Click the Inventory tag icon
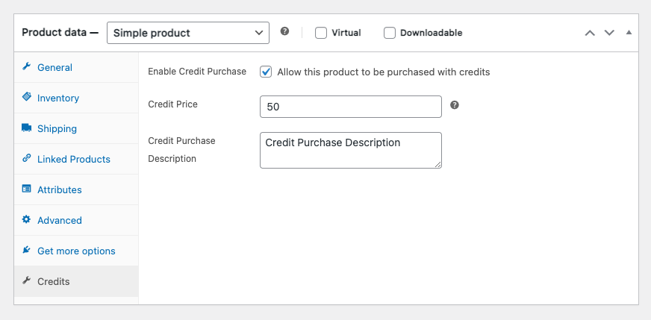The image size is (651, 320). (x=26, y=98)
